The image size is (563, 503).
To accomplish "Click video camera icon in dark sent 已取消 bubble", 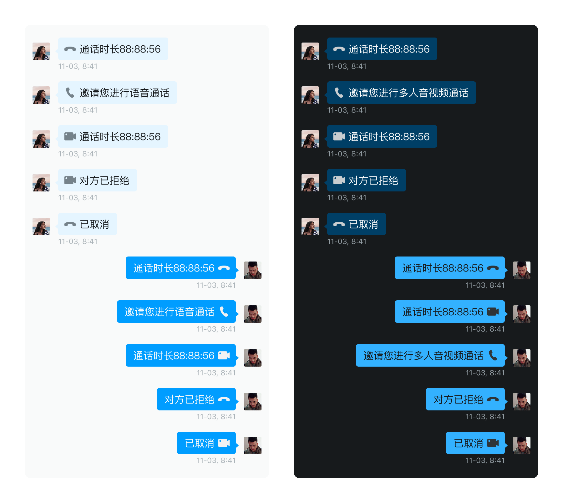I will tap(493, 443).
